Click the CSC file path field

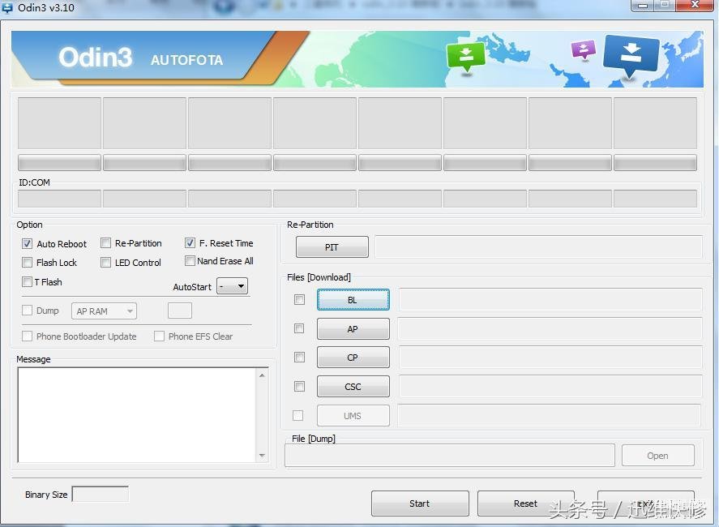(550, 386)
